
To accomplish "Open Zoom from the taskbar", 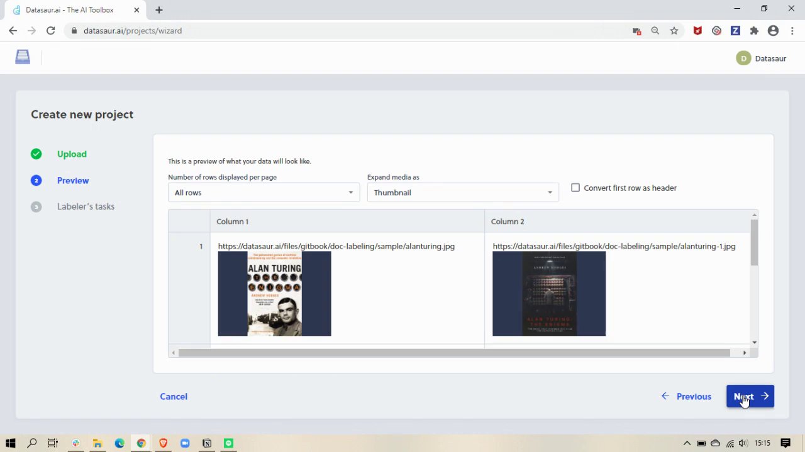I will 185,443.
